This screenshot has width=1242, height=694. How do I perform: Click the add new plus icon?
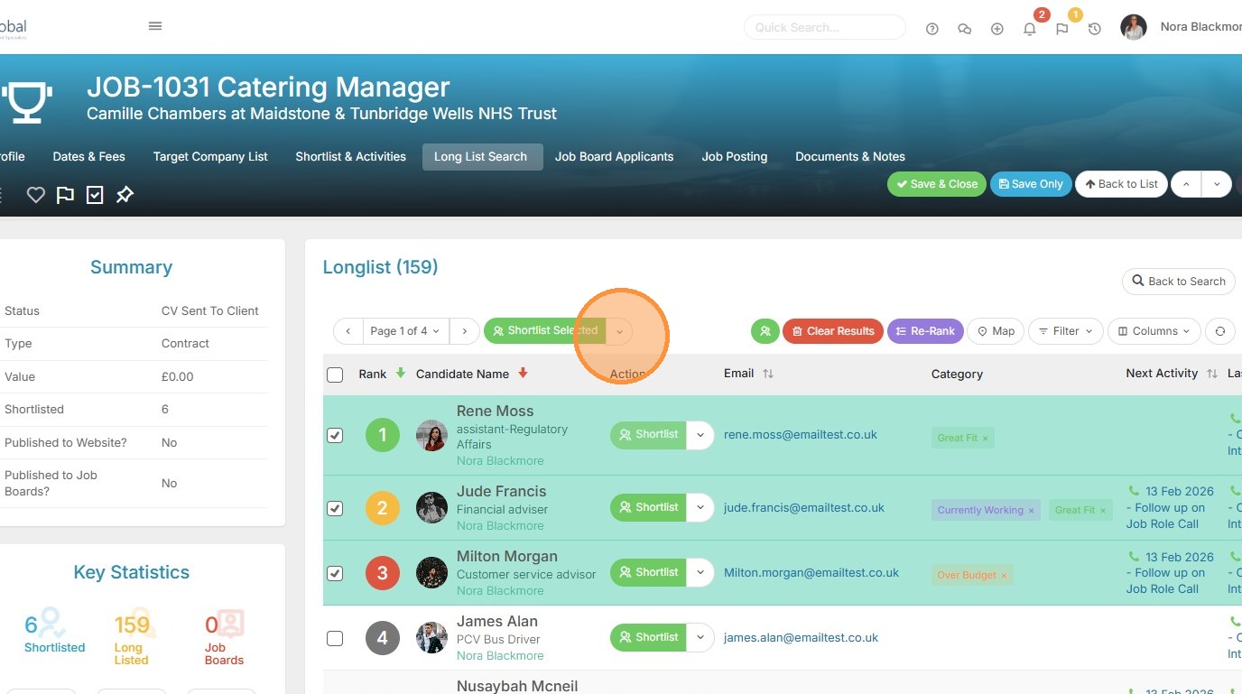pos(997,29)
